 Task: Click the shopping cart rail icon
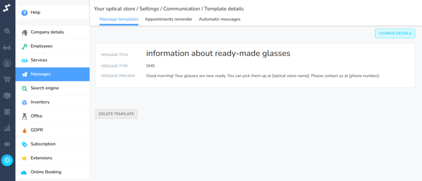pos(7,80)
